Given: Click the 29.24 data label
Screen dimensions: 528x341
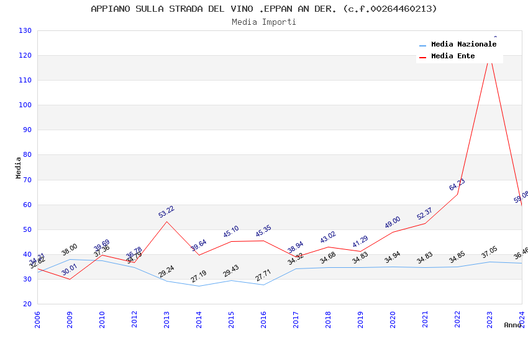Looking at the screenshot, I should tap(166, 271).
